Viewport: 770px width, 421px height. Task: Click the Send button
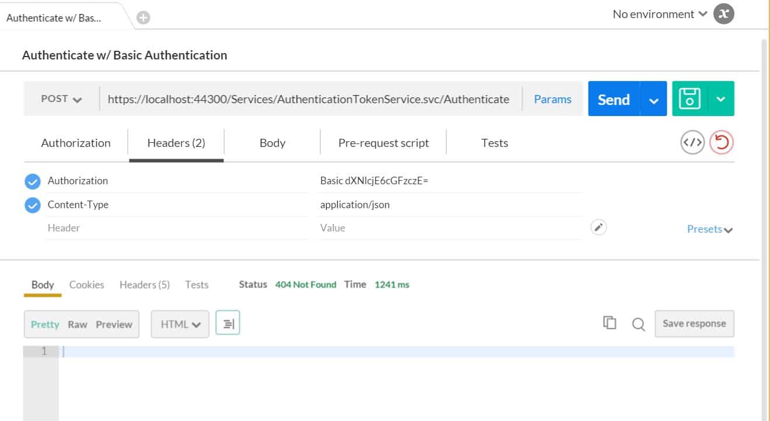click(612, 99)
